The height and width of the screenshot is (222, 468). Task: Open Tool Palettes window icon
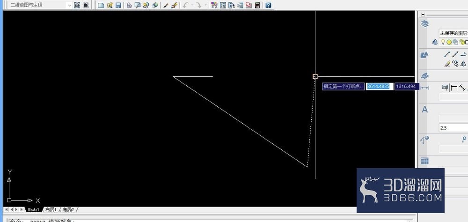click(231, 5)
